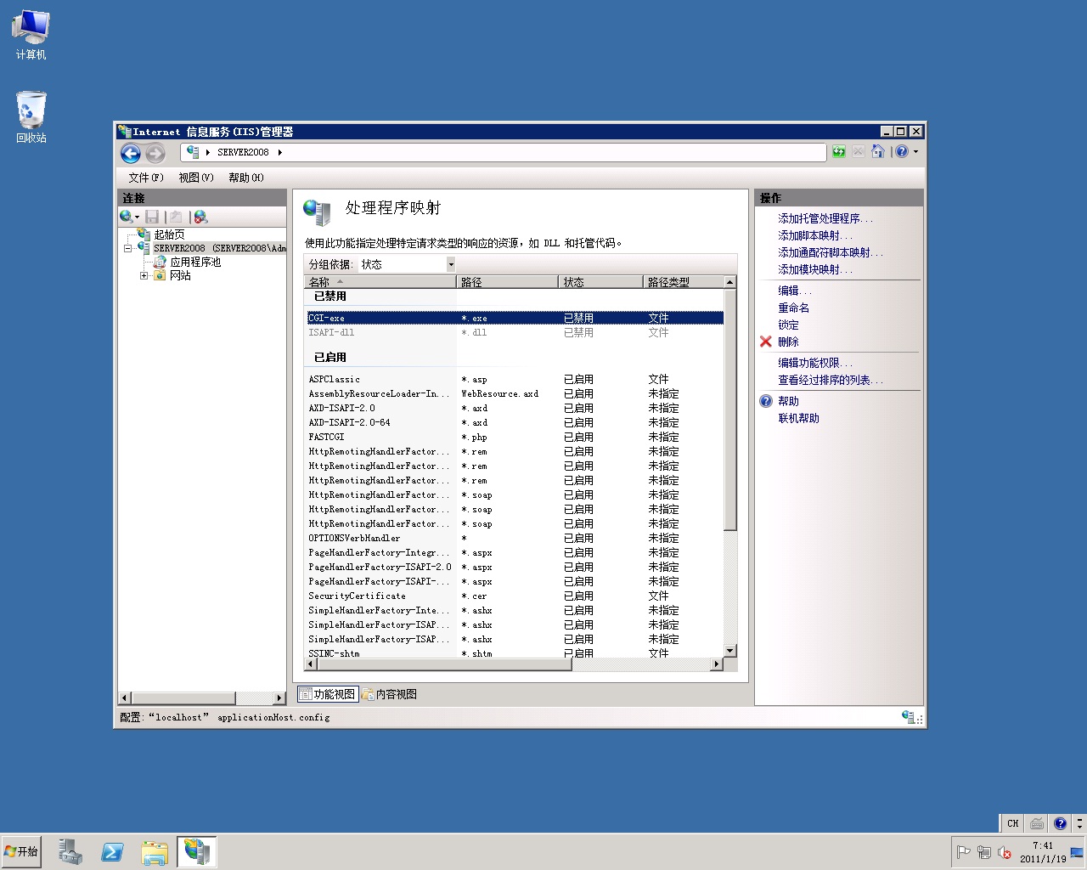Click the Stop loading icon
Viewport: 1087px width, 870px height.
(x=859, y=152)
